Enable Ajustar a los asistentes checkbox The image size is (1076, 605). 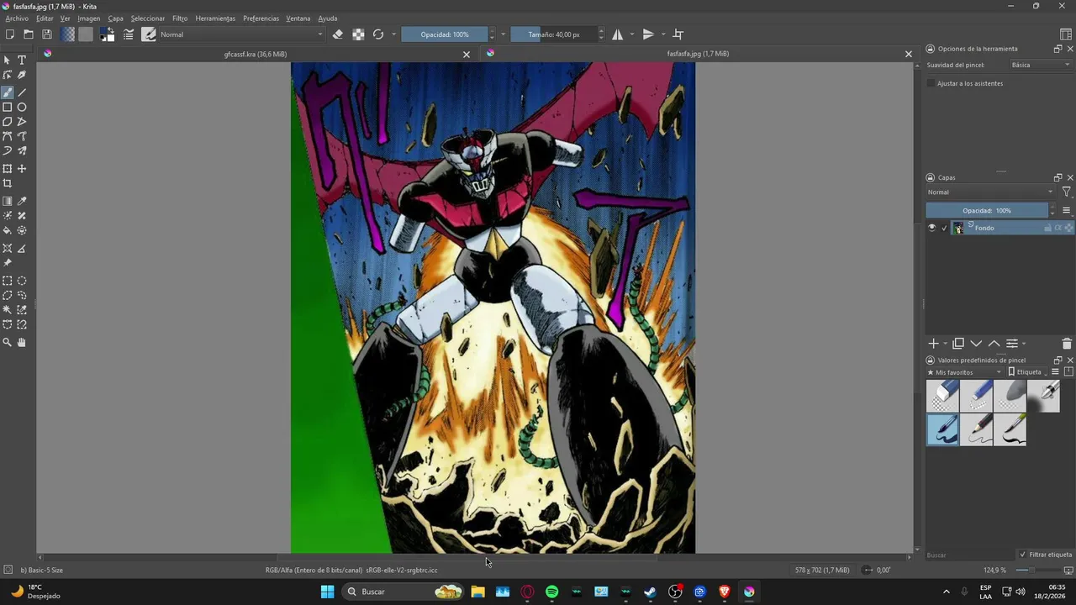931,83
